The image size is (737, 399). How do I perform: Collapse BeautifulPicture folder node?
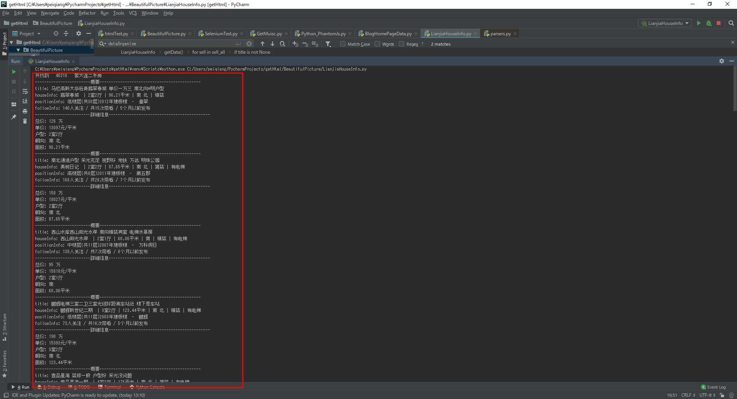(18, 50)
